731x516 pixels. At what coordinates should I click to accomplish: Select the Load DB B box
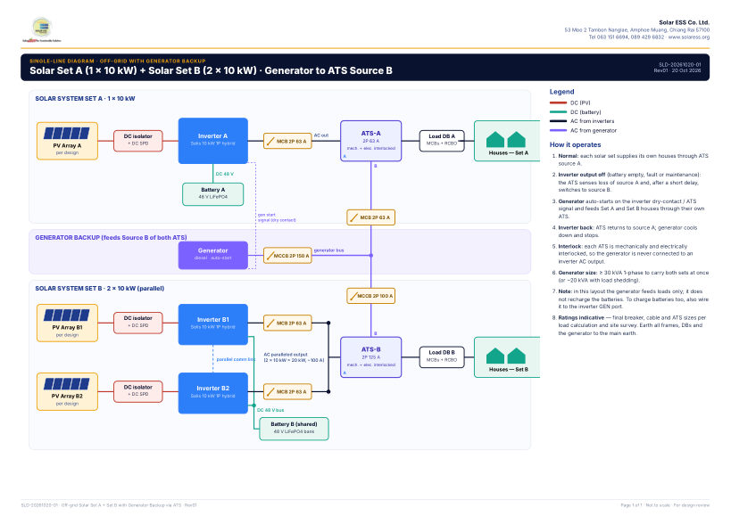coord(442,356)
